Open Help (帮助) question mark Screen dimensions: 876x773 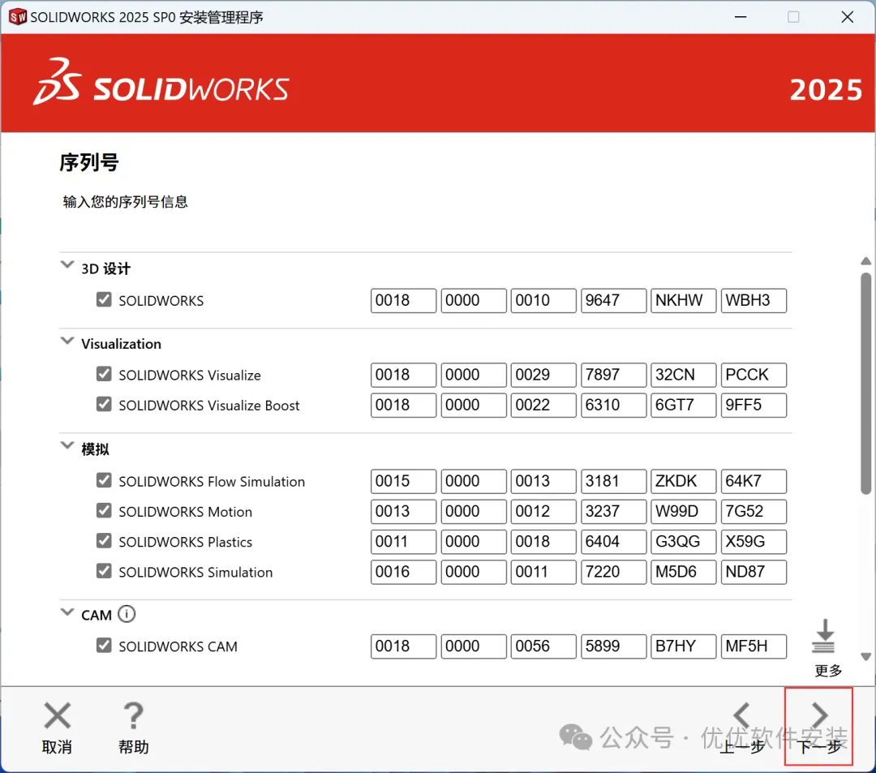133,715
